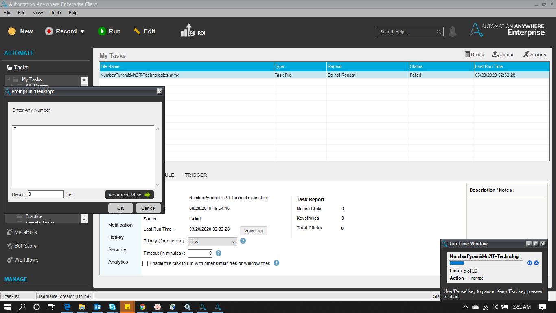Screen dimensions: 556x313
Task: Click the View Log button
Action: 253,231
